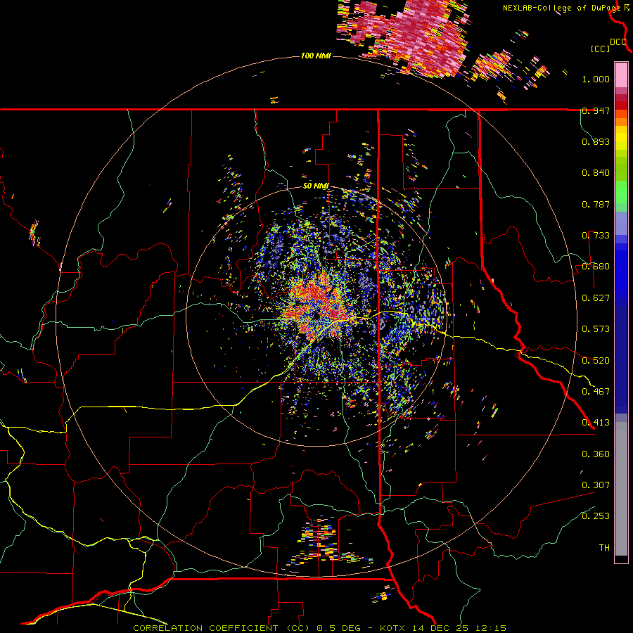Click the TH threshold legend label

tap(604, 548)
